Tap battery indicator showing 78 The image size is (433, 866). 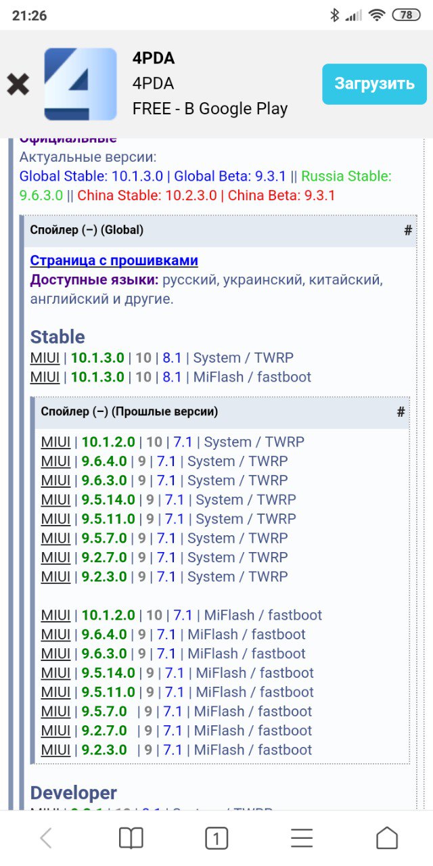point(406,15)
